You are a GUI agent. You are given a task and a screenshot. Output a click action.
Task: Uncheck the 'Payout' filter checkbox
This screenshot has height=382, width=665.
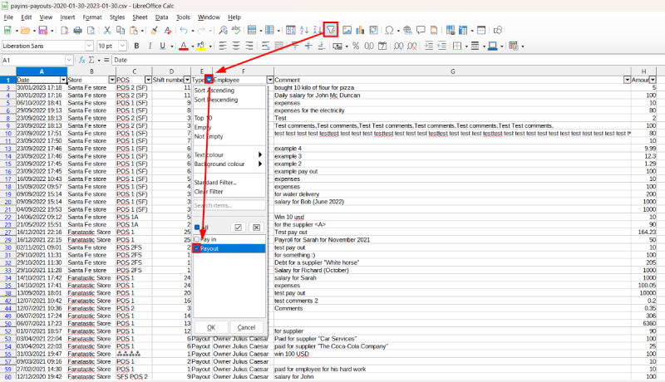click(197, 248)
